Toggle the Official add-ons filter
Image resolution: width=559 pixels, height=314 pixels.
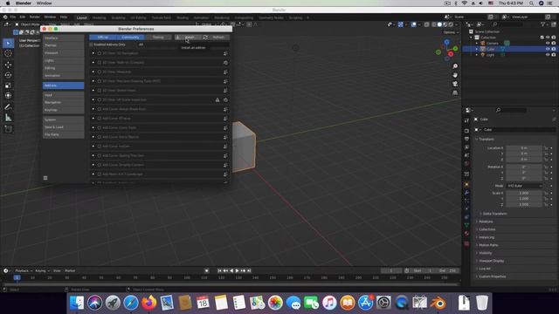pyautogui.click(x=103, y=38)
